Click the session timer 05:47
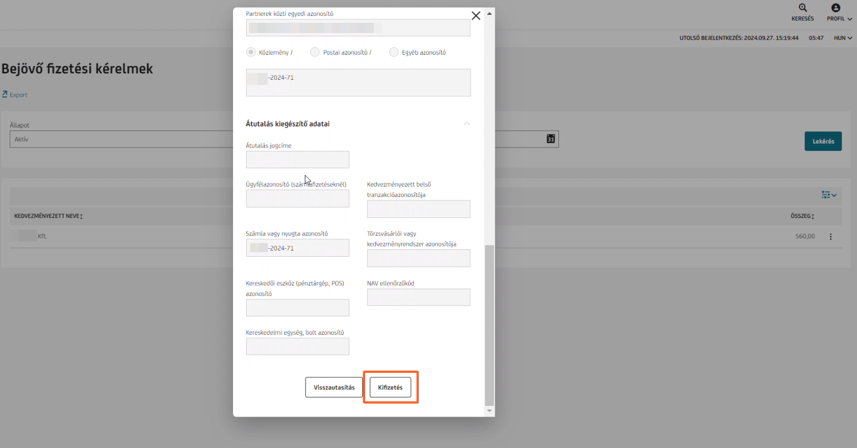 [816, 38]
